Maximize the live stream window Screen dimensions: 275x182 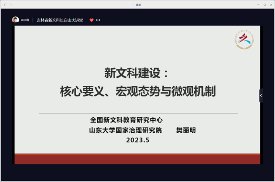click(265, 4)
